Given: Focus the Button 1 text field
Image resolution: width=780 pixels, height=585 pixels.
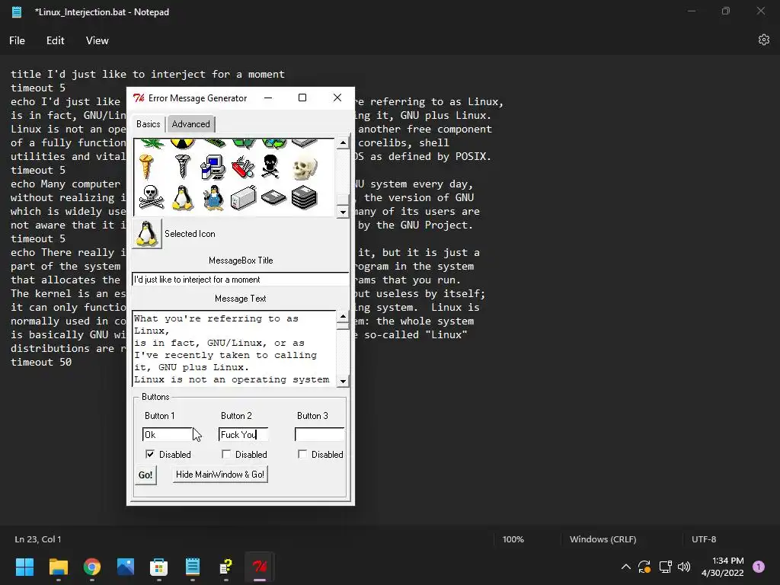Looking at the screenshot, I should click(167, 434).
